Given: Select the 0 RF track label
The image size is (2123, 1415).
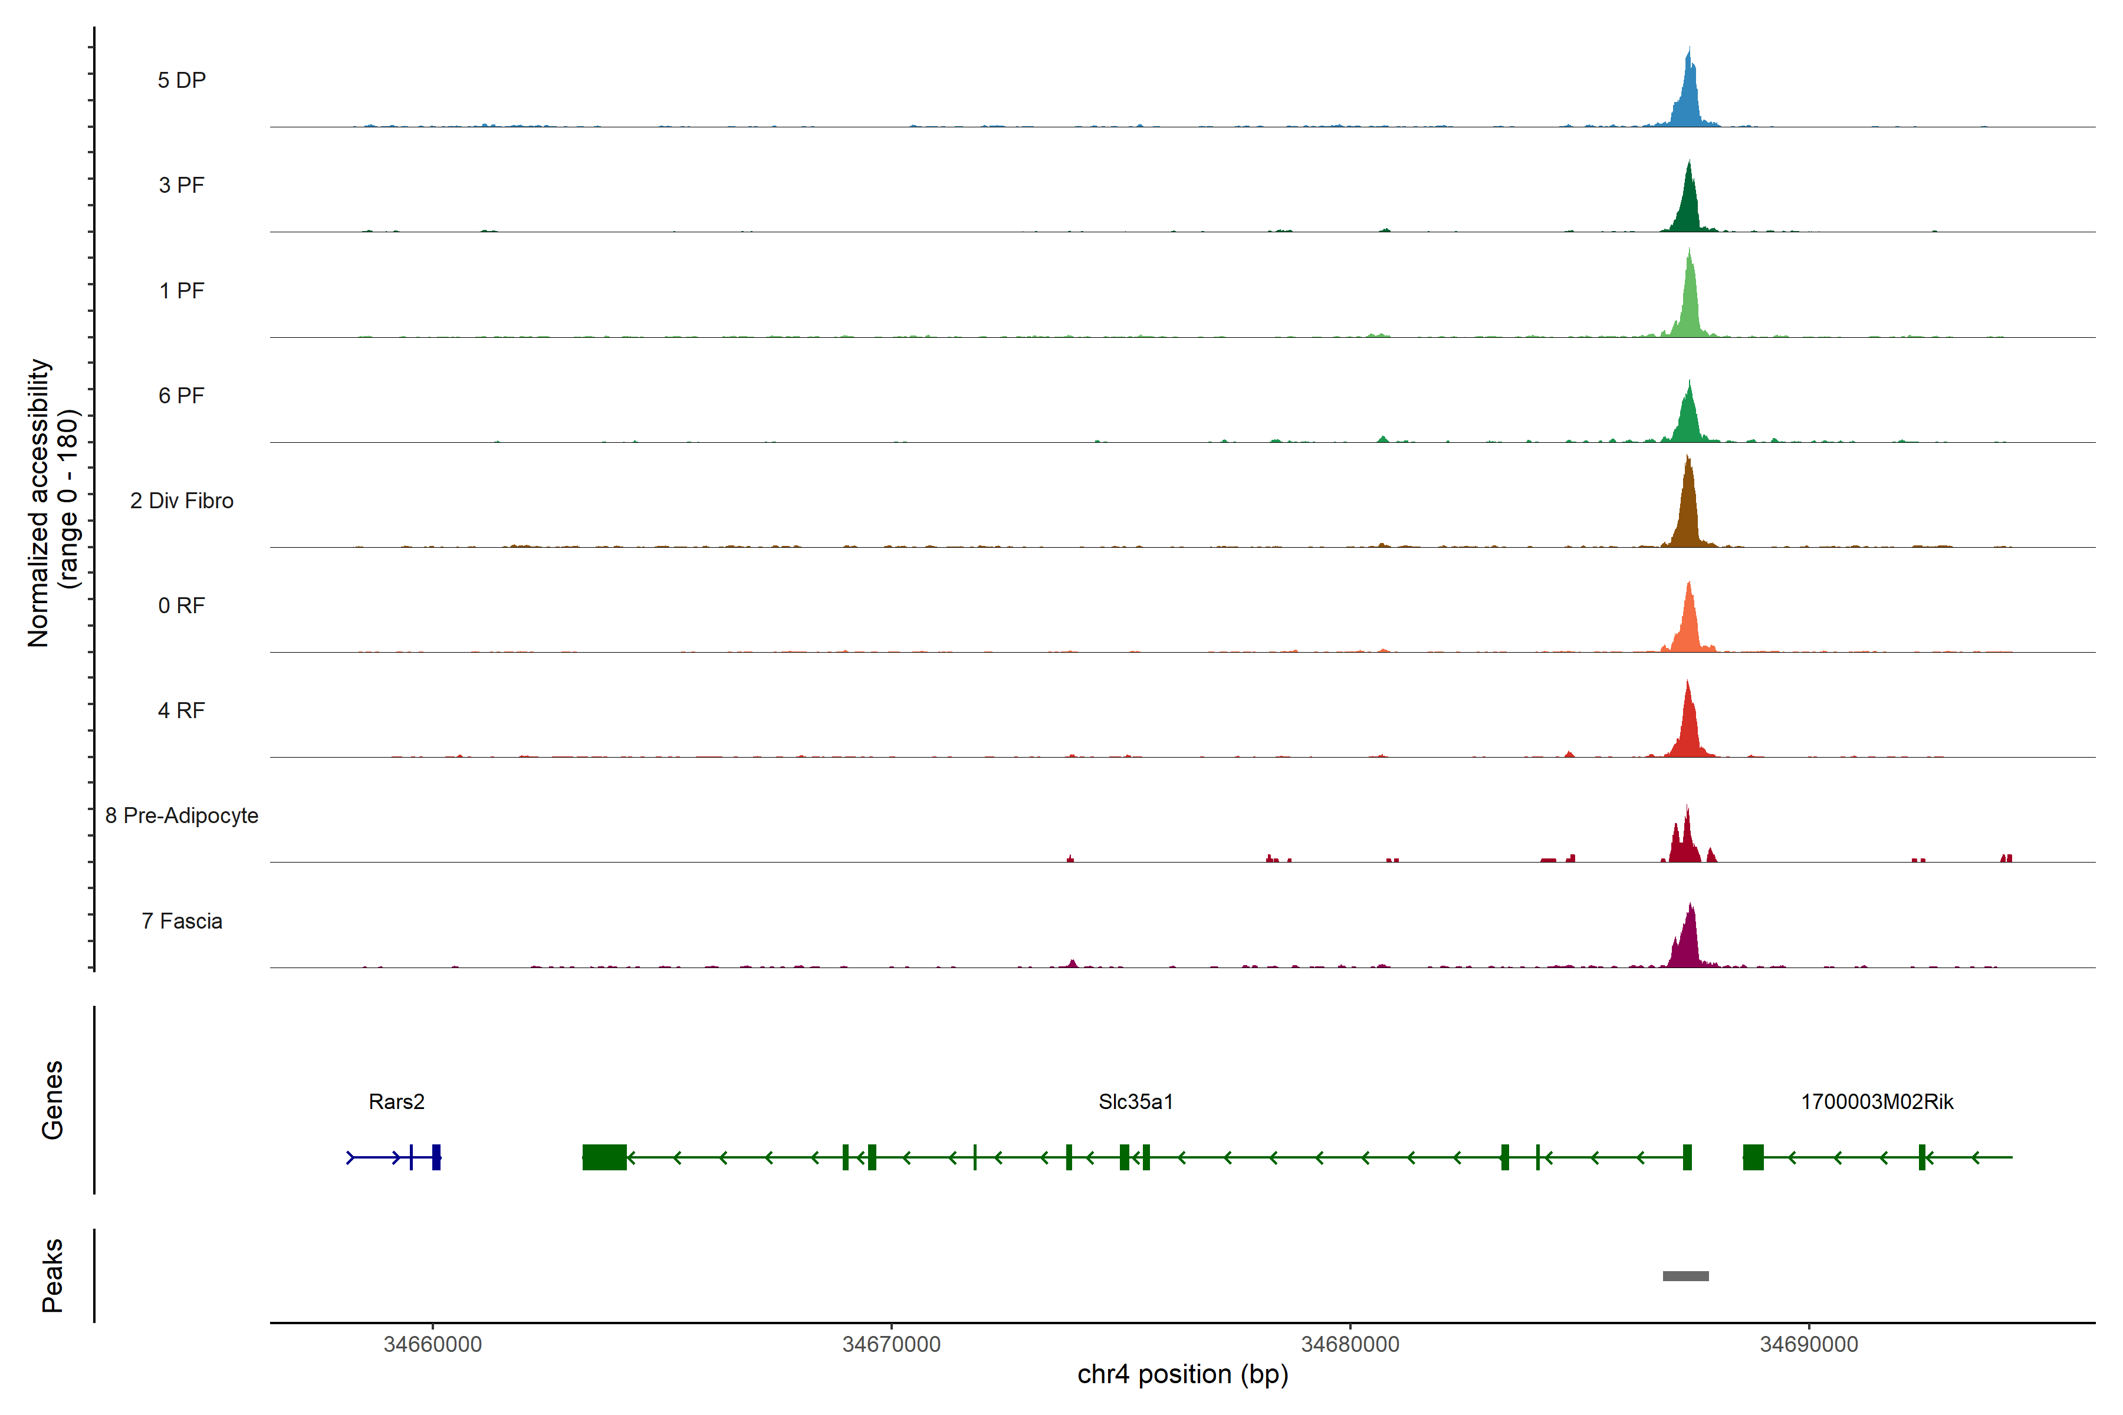Looking at the screenshot, I should [x=182, y=606].
